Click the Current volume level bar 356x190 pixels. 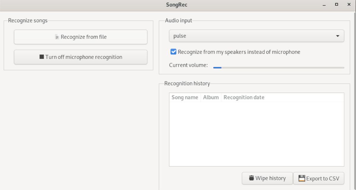278,67
